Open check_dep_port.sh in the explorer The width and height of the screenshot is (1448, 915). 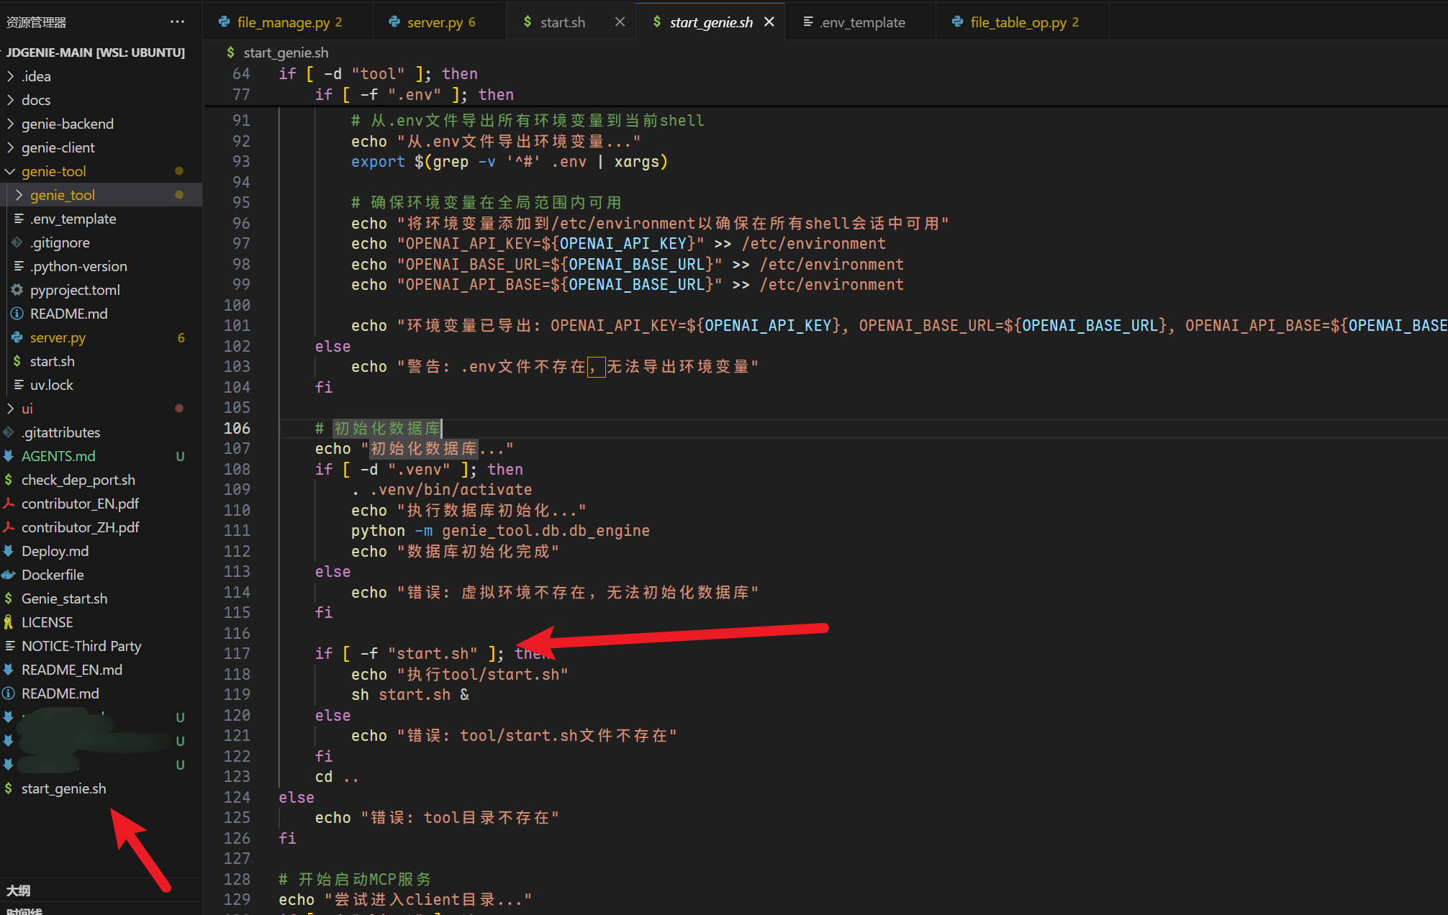click(x=78, y=480)
